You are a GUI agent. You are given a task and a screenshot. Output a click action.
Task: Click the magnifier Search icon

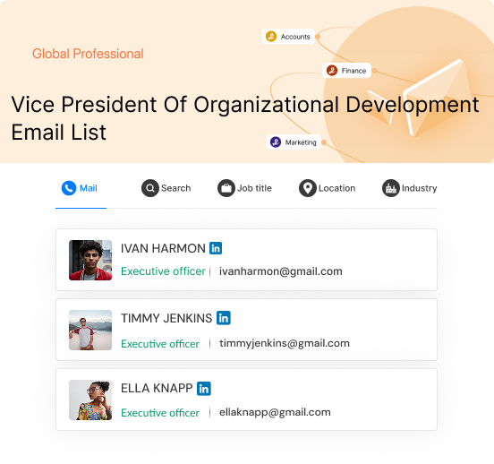(150, 188)
